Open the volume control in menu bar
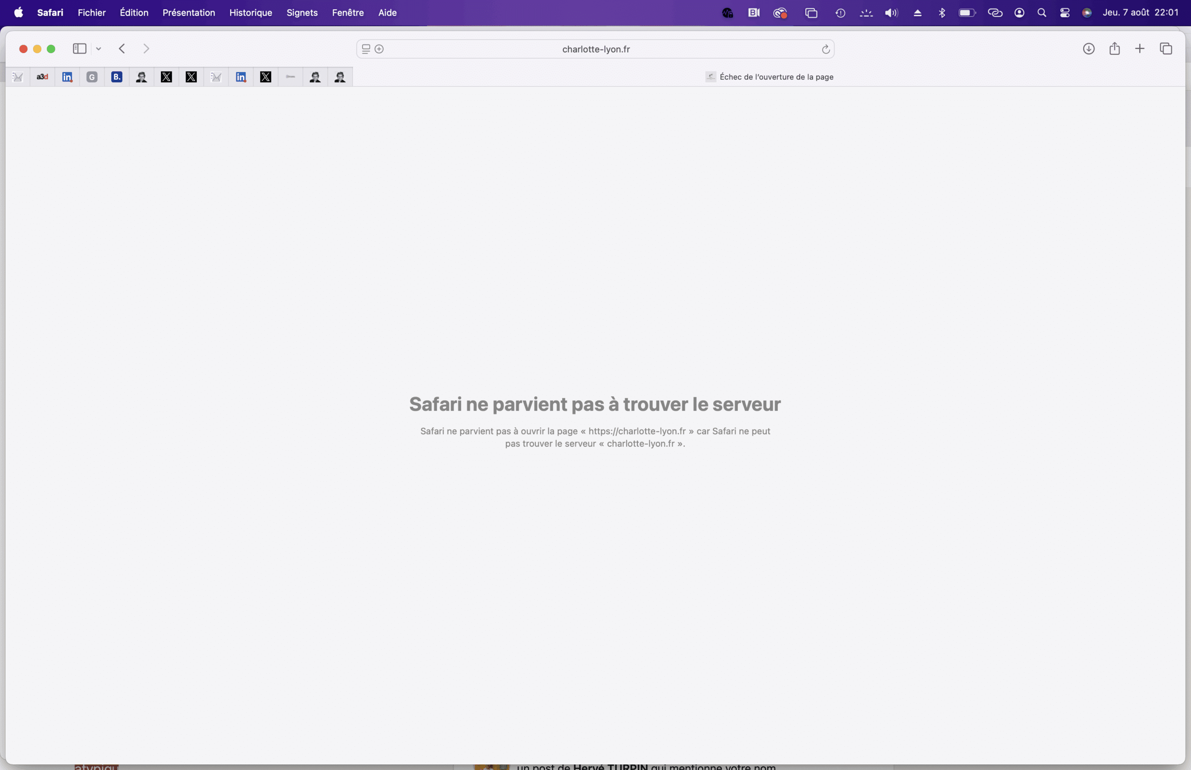This screenshot has width=1191, height=770. click(891, 13)
